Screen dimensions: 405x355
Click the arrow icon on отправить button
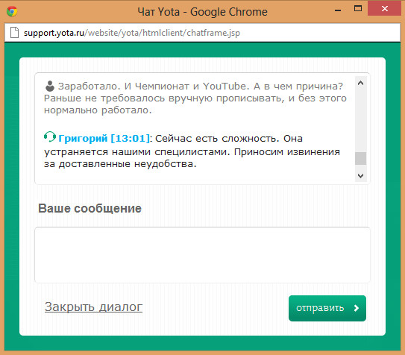coord(357,308)
